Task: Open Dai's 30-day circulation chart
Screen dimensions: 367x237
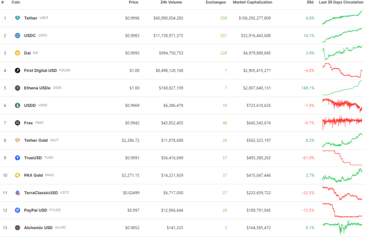Action: 342,53
